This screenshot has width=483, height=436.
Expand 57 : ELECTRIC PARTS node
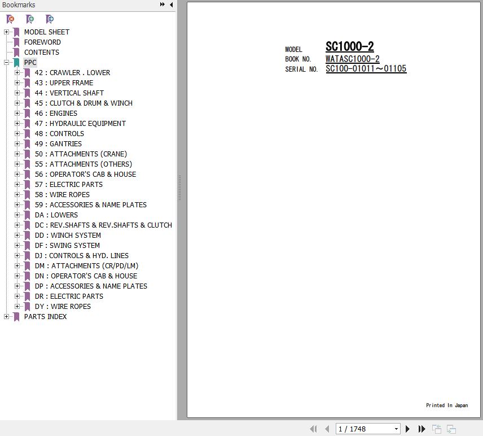tap(17, 184)
